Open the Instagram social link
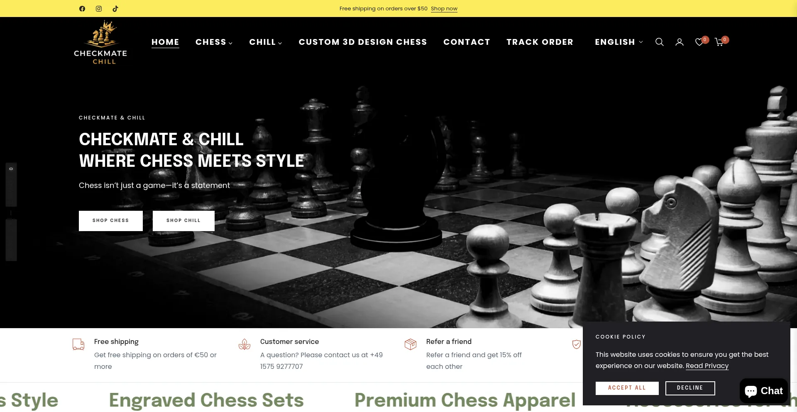797x412 pixels. 99,9
